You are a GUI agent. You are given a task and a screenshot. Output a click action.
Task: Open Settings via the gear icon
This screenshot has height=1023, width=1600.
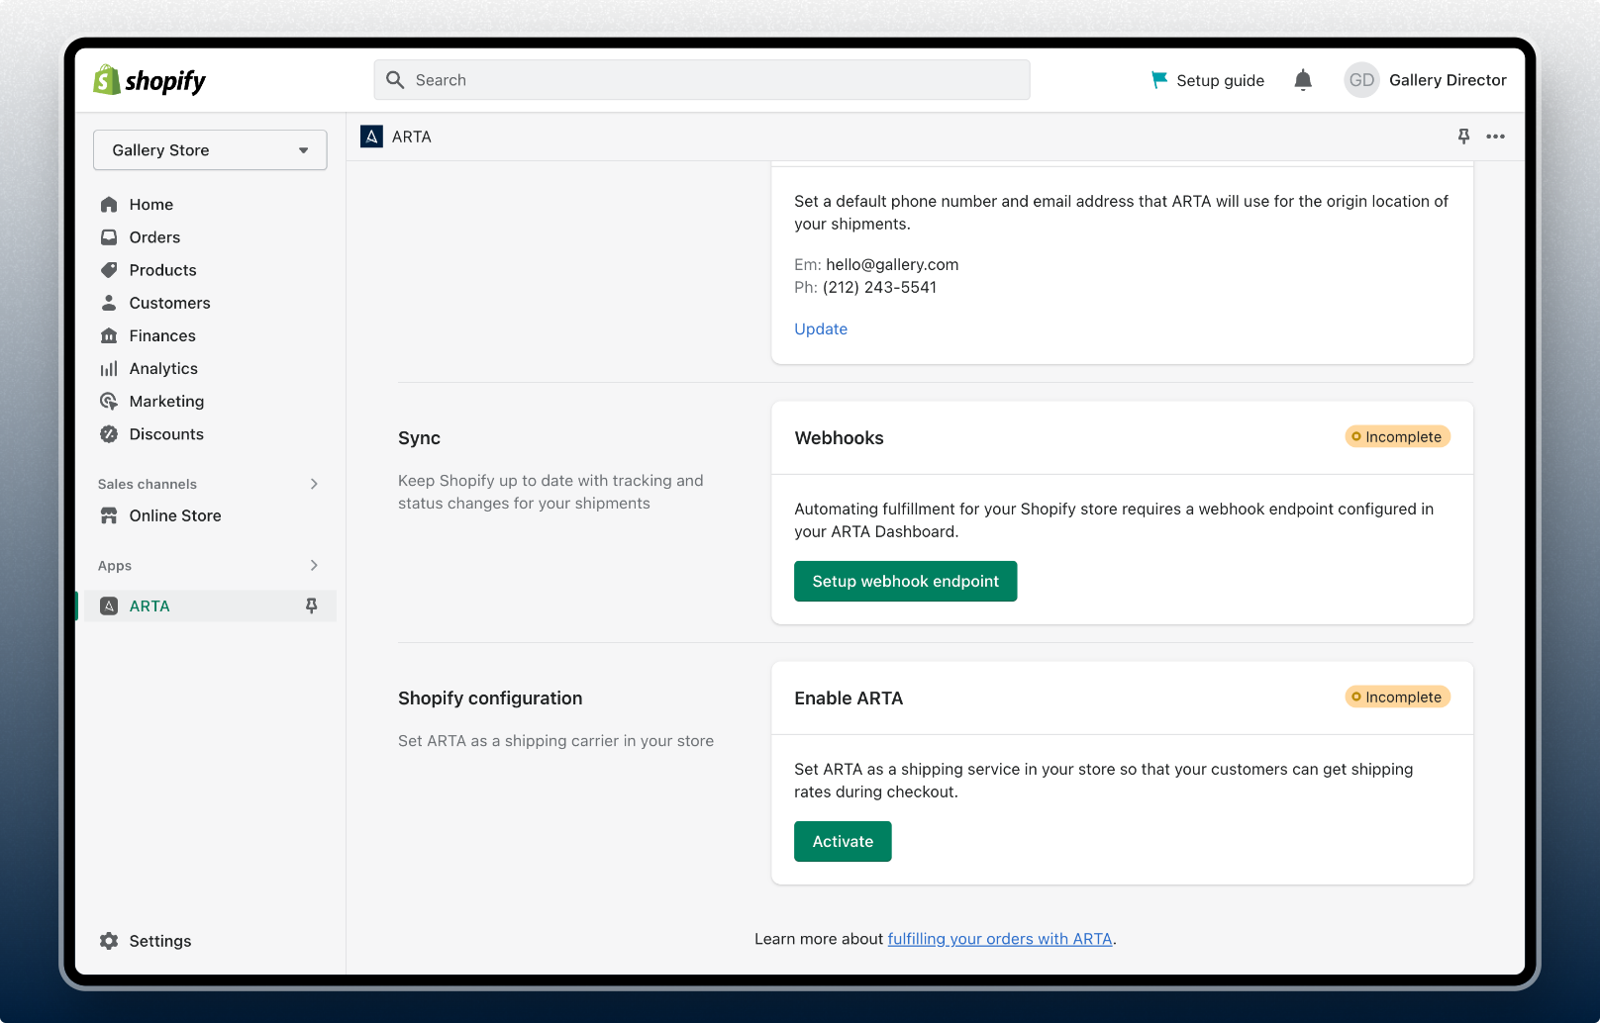(x=109, y=940)
